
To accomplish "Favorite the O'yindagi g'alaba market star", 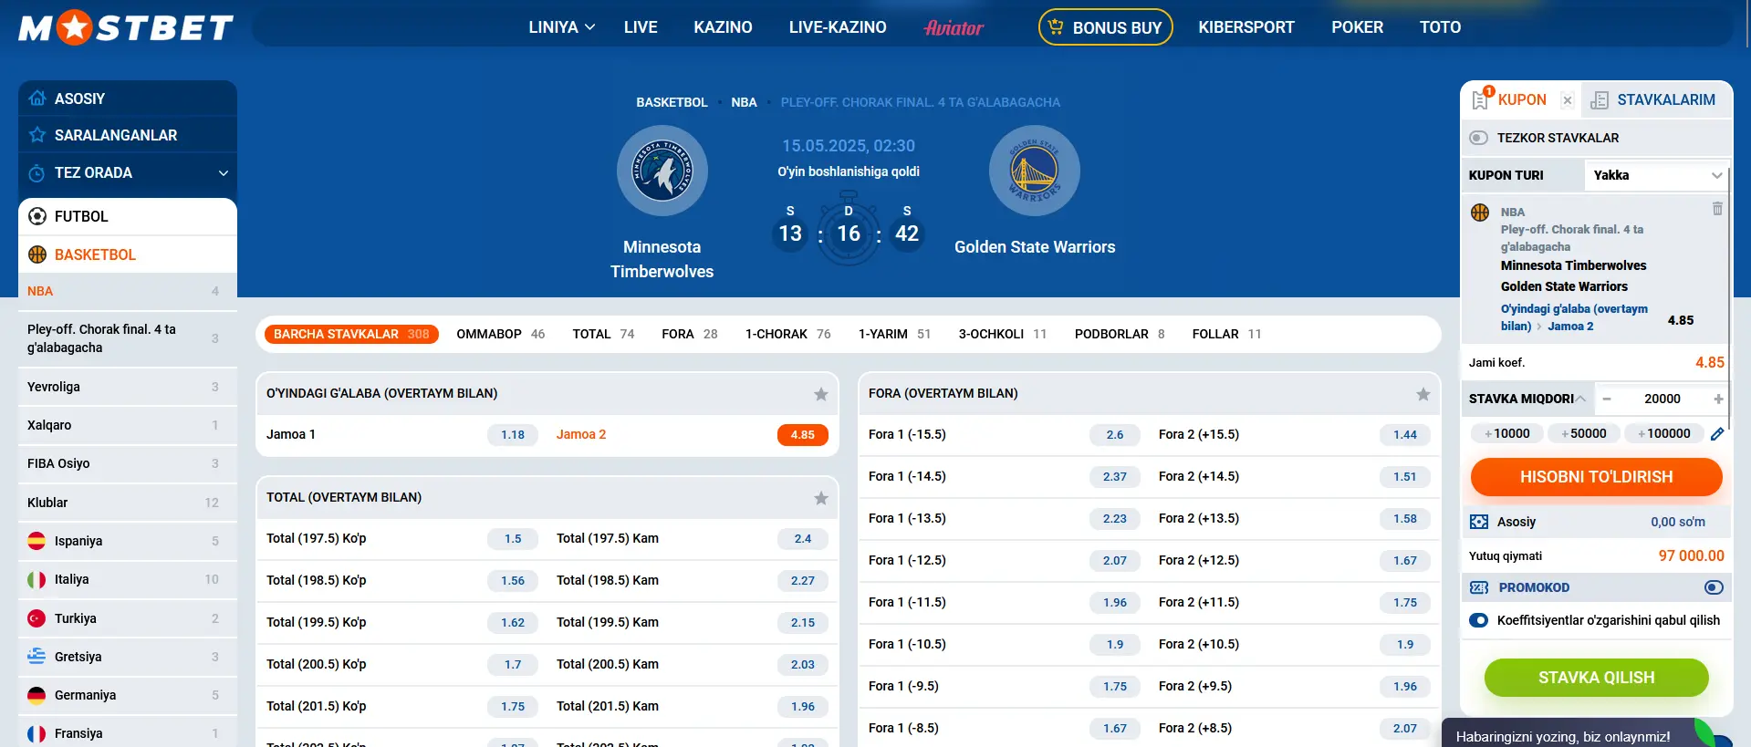I will click(x=821, y=394).
